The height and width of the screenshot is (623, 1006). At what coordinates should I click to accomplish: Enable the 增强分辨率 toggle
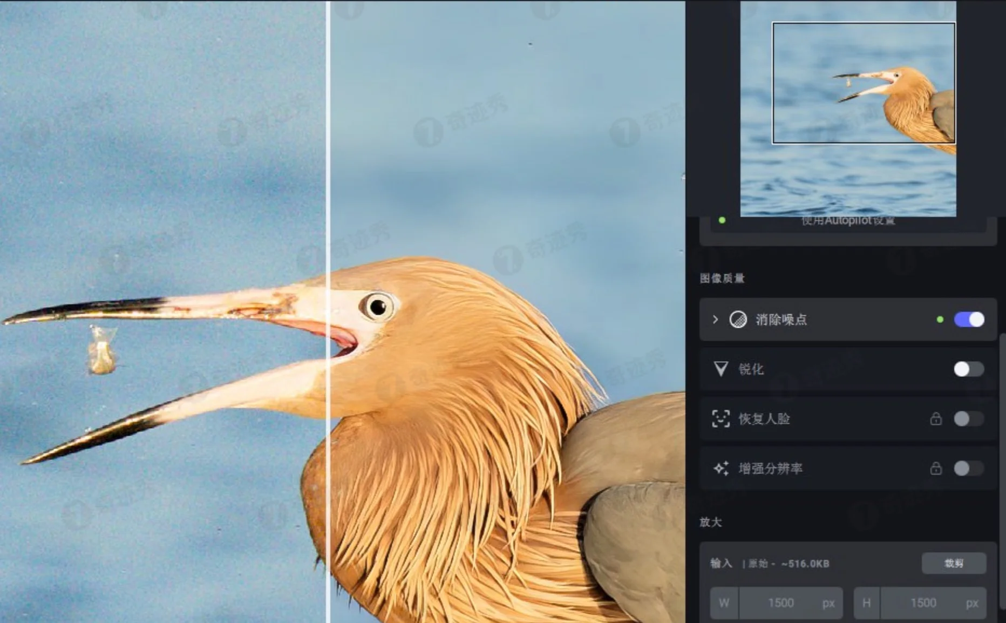[969, 469]
